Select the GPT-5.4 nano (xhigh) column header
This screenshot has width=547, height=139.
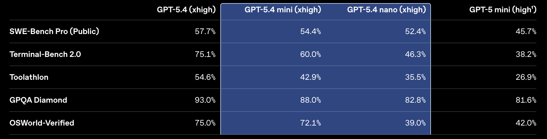point(386,10)
